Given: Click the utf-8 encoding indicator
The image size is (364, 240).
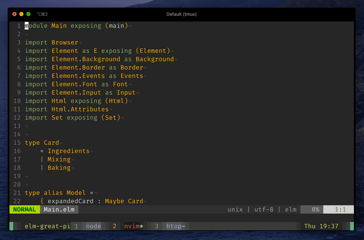Looking at the screenshot, I should pos(264,210).
